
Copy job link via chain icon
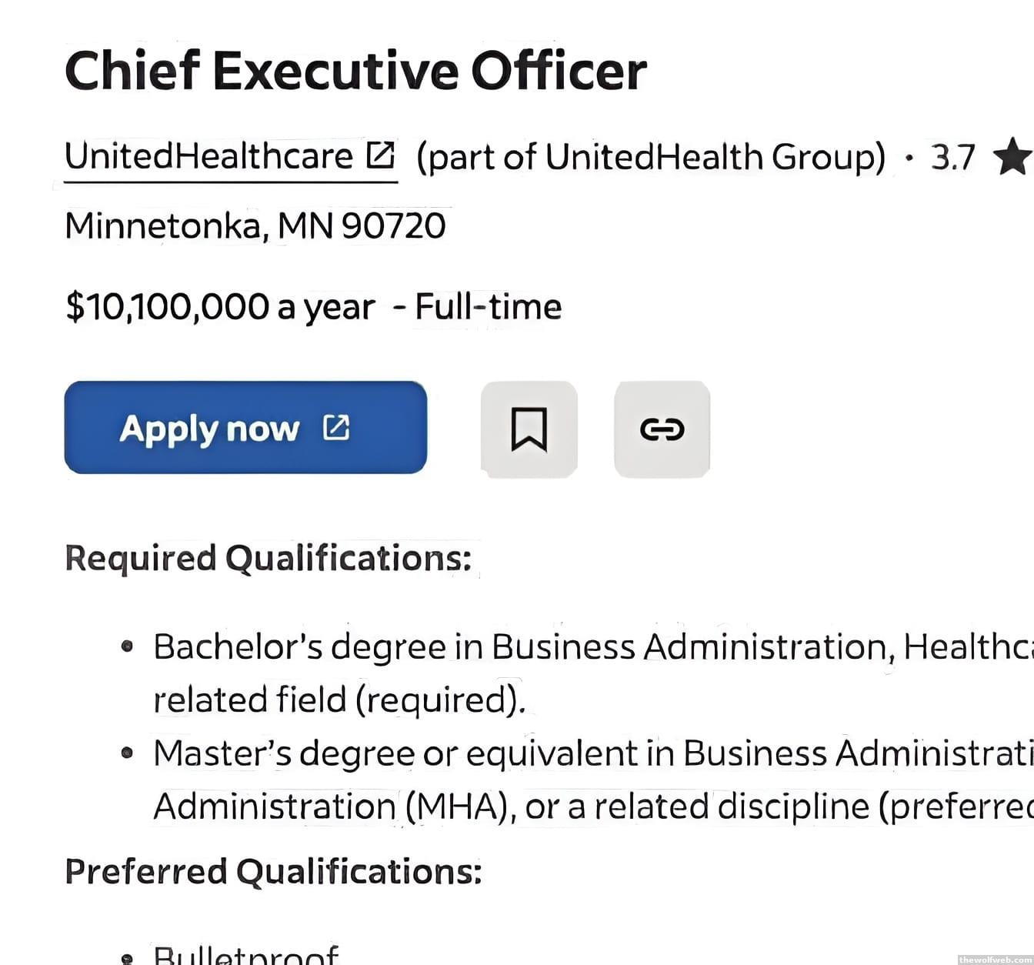[662, 429]
